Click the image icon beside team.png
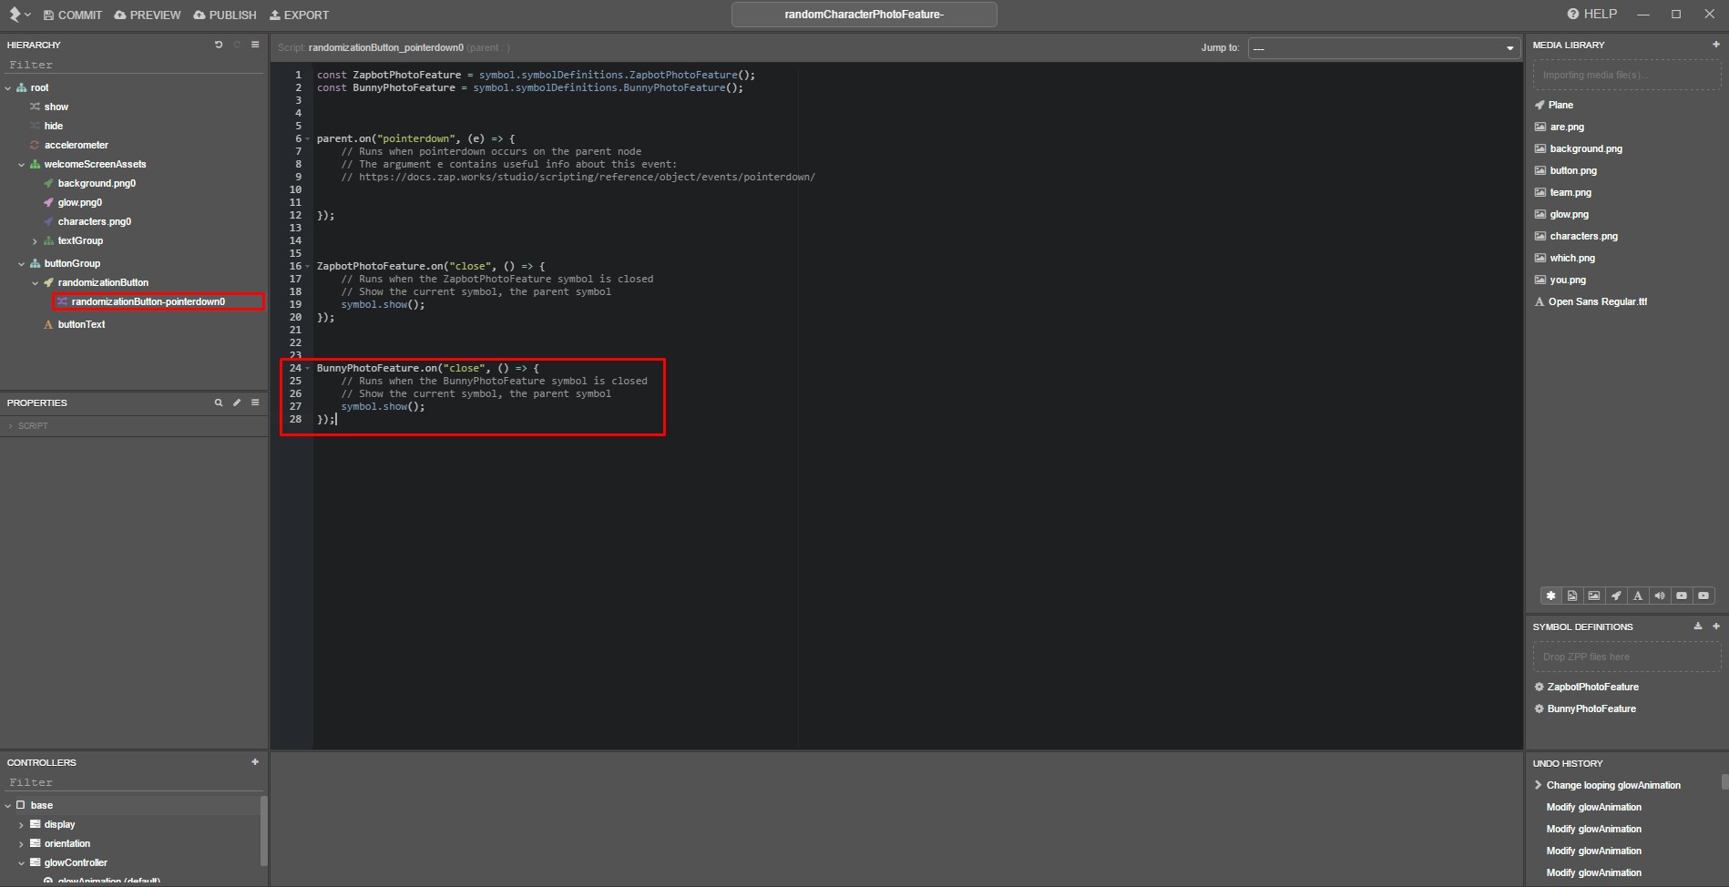This screenshot has height=887, width=1729. click(1540, 192)
